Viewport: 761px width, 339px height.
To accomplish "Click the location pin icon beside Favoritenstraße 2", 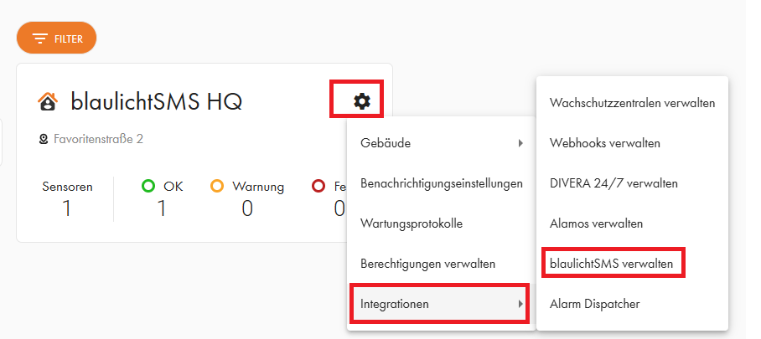I will point(44,140).
